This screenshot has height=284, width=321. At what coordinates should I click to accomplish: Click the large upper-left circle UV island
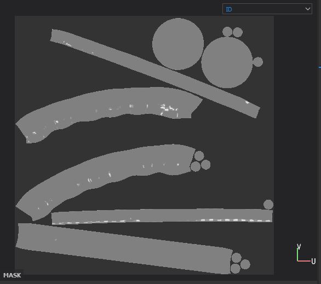click(x=178, y=44)
